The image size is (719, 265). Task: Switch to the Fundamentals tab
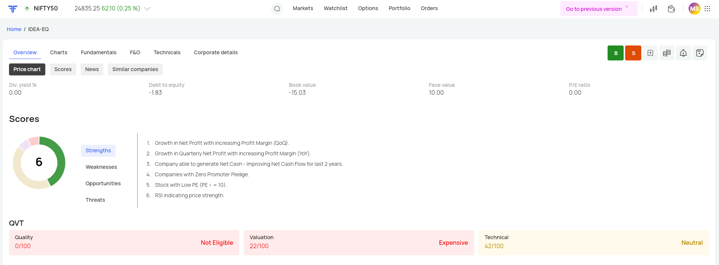tap(99, 52)
